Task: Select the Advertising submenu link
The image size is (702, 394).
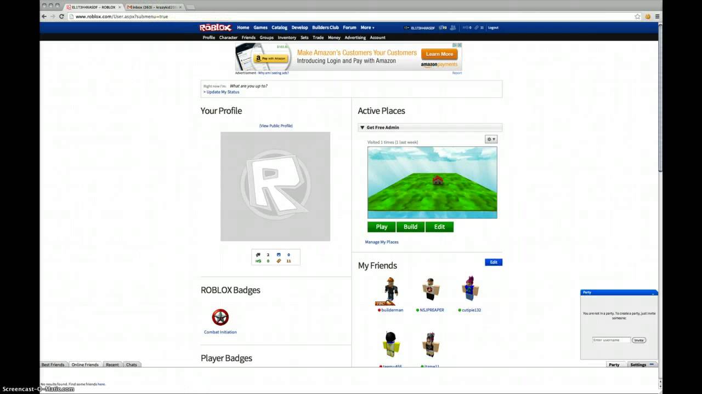Action: click(355, 38)
